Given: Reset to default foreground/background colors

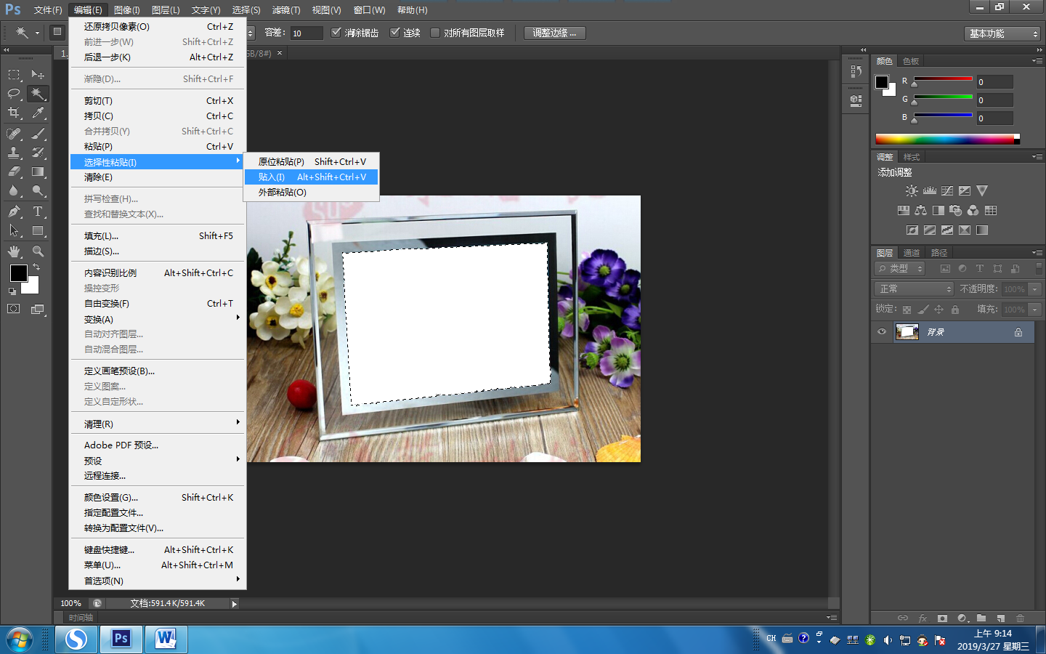Looking at the screenshot, I should (x=12, y=291).
